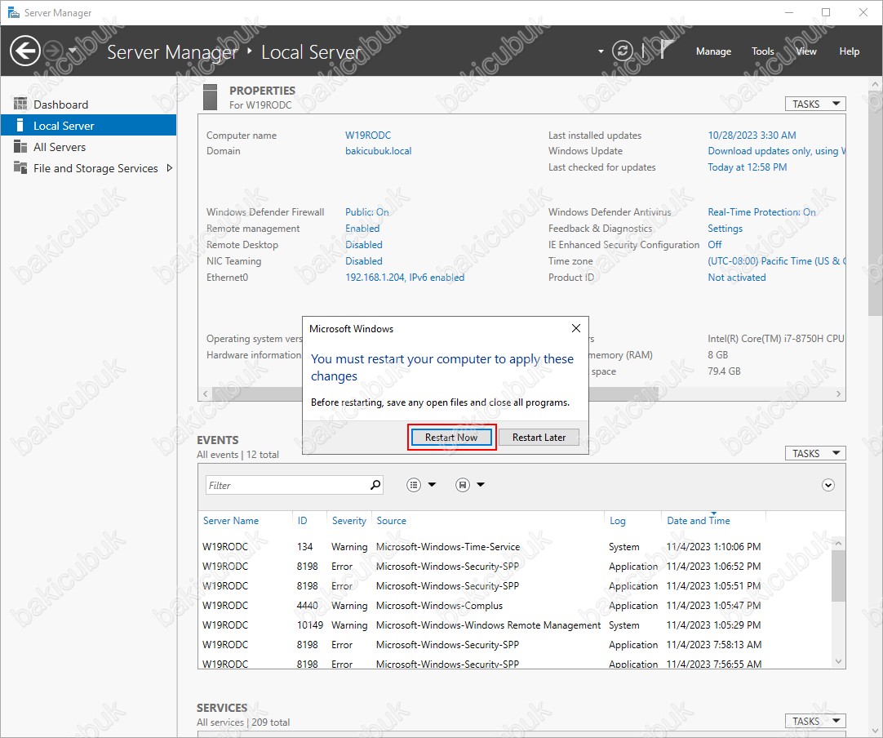Click NIC Teaming Disabled link
883x738 pixels.
coord(364,261)
